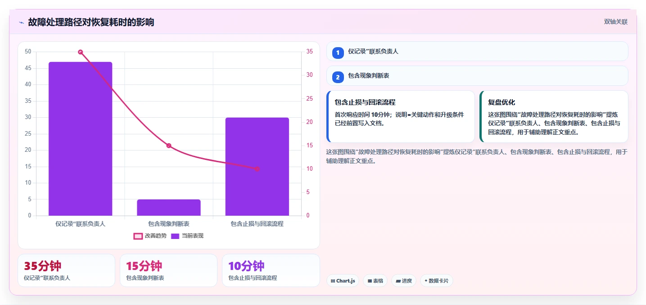Click the 10分钟 stat card

271,270
